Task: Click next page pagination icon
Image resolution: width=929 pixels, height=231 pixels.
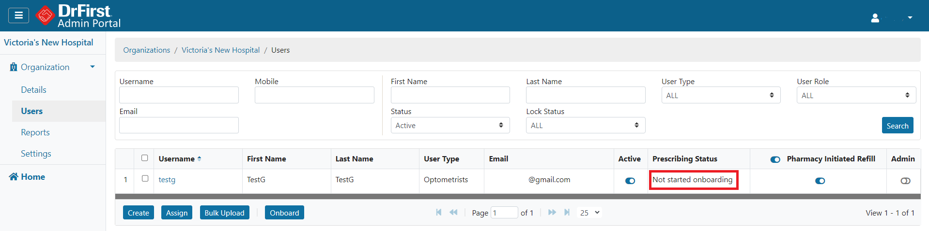Action: [552, 212]
